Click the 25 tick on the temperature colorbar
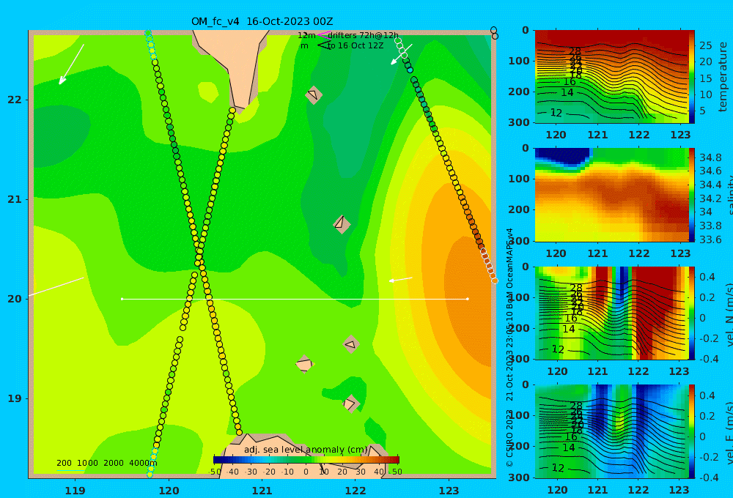The image size is (733, 498). pyautogui.click(x=705, y=45)
